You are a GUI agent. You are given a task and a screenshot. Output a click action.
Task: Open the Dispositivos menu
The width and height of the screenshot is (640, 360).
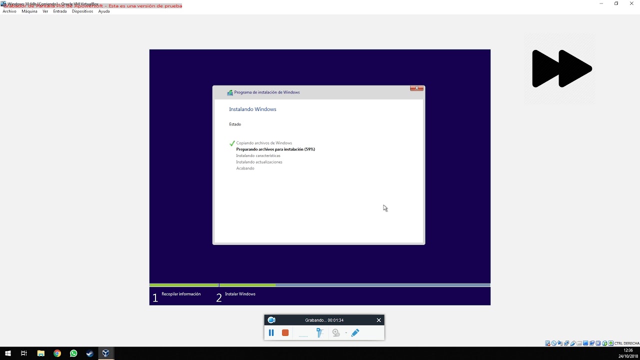[x=82, y=11]
